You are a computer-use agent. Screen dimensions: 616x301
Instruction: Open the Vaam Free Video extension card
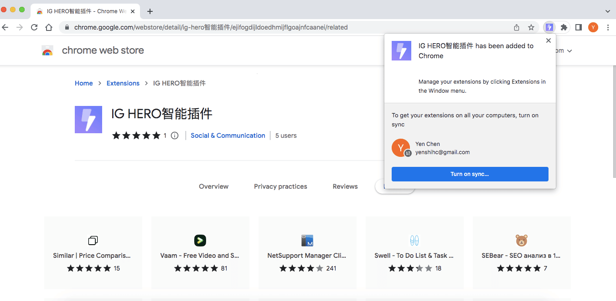[x=200, y=253]
